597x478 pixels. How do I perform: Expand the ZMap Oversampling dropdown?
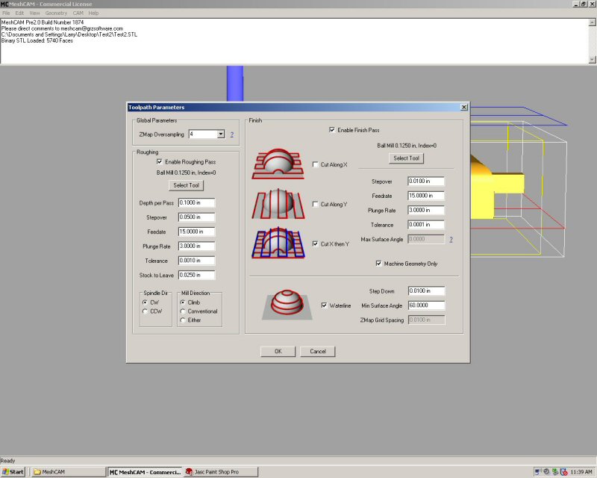(x=221, y=134)
